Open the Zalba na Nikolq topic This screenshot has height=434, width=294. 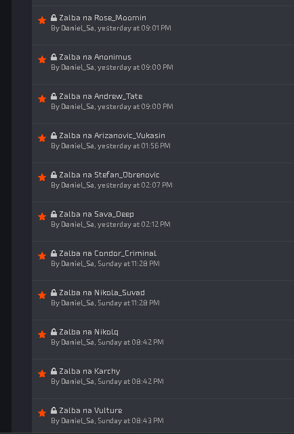pyautogui.click(x=89, y=332)
